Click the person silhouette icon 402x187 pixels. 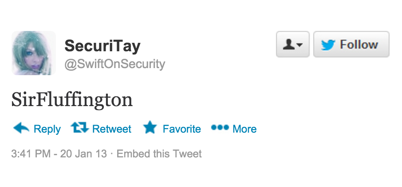[x=289, y=45]
